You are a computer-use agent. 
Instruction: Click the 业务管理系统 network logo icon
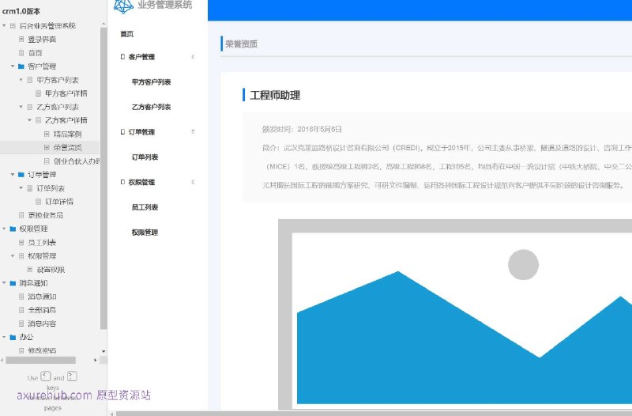pyautogui.click(x=123, y=6)
